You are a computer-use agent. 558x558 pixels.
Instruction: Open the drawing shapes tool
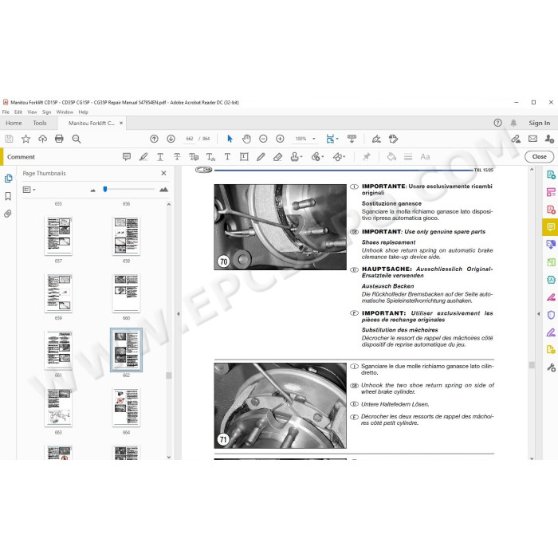339,156
